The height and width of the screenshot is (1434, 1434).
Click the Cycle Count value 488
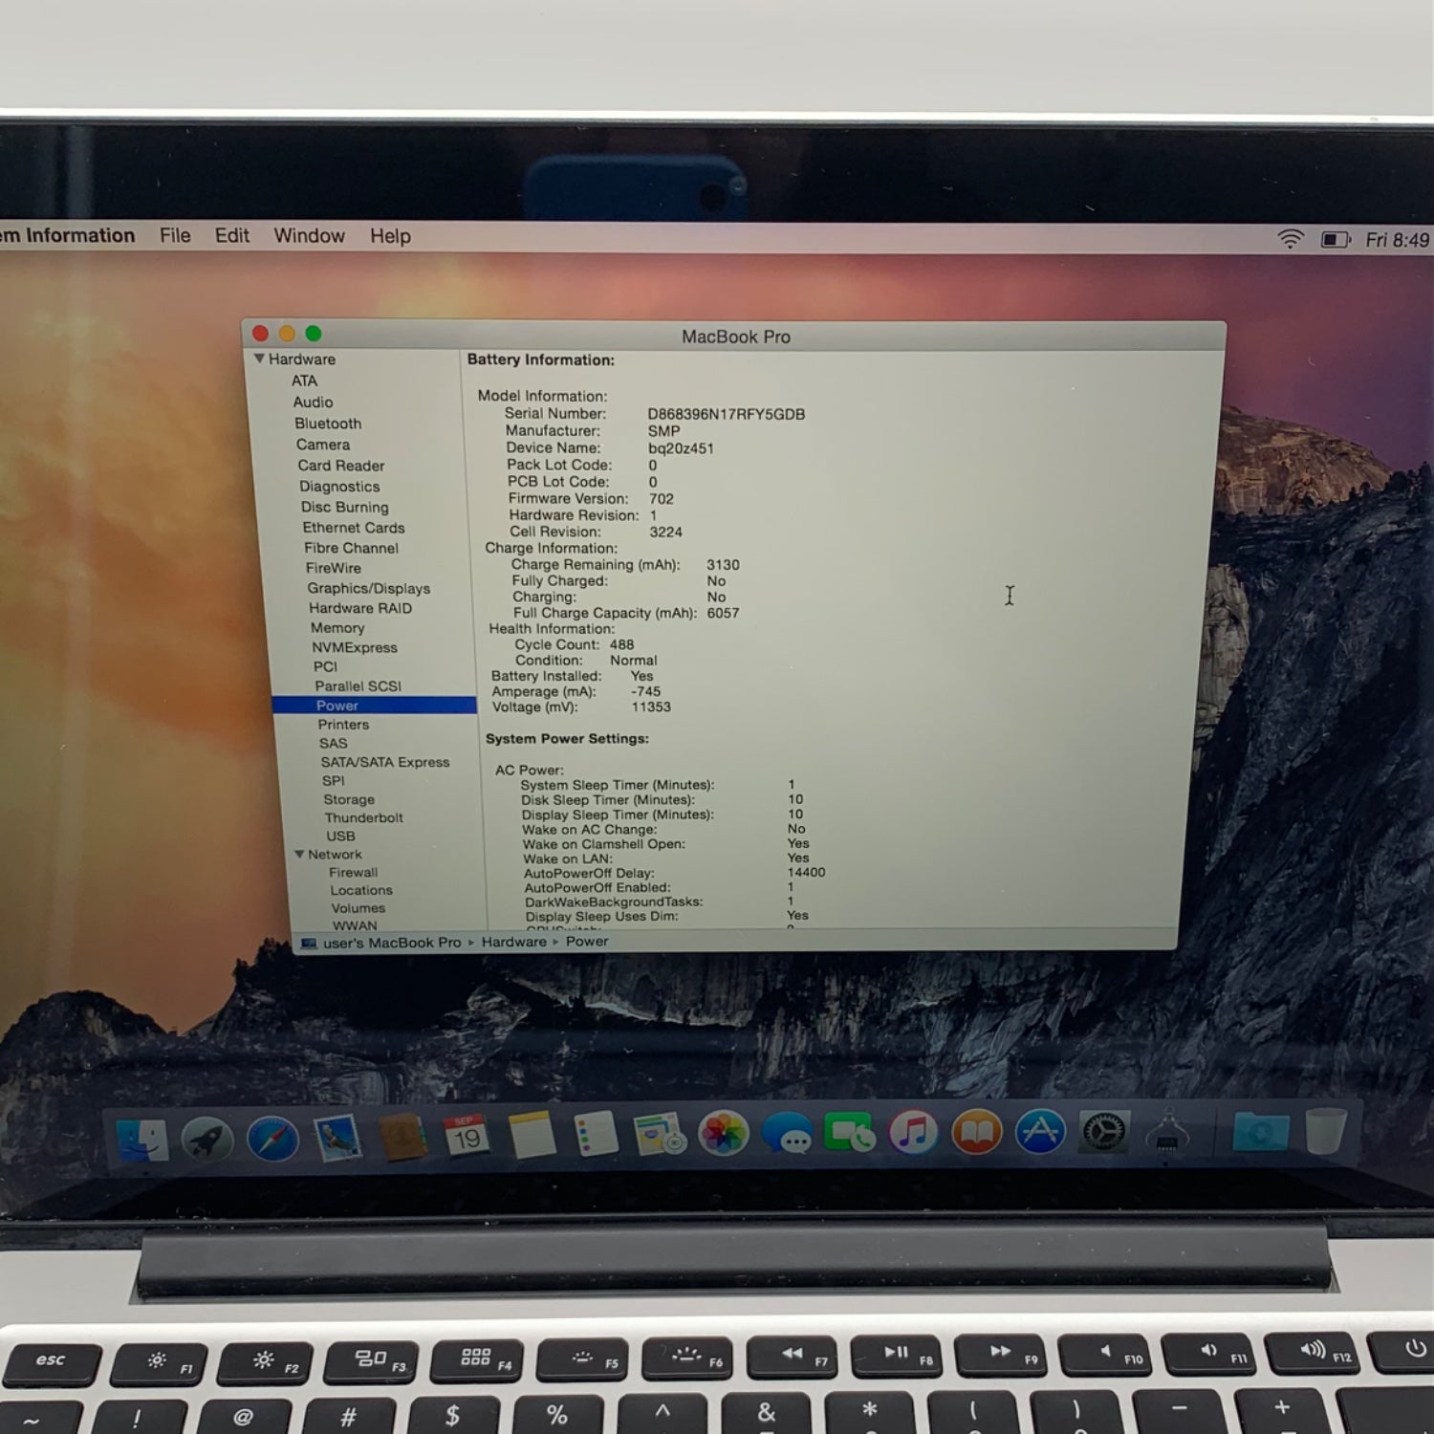coord(621,644)
